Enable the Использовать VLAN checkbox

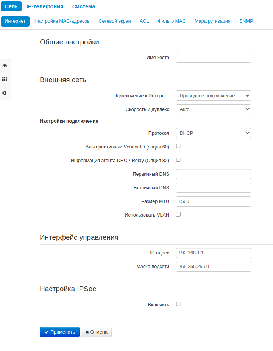[x=178, y=214]
